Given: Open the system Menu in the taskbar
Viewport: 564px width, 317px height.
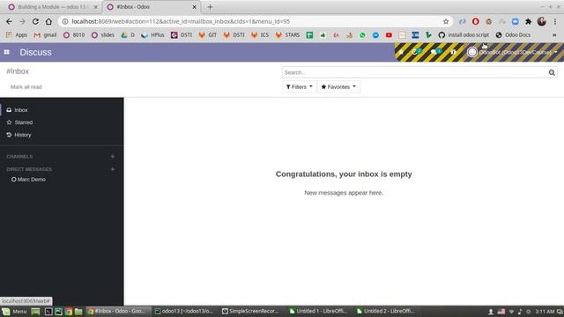Looking at the screenshot, I should [14, 311].
